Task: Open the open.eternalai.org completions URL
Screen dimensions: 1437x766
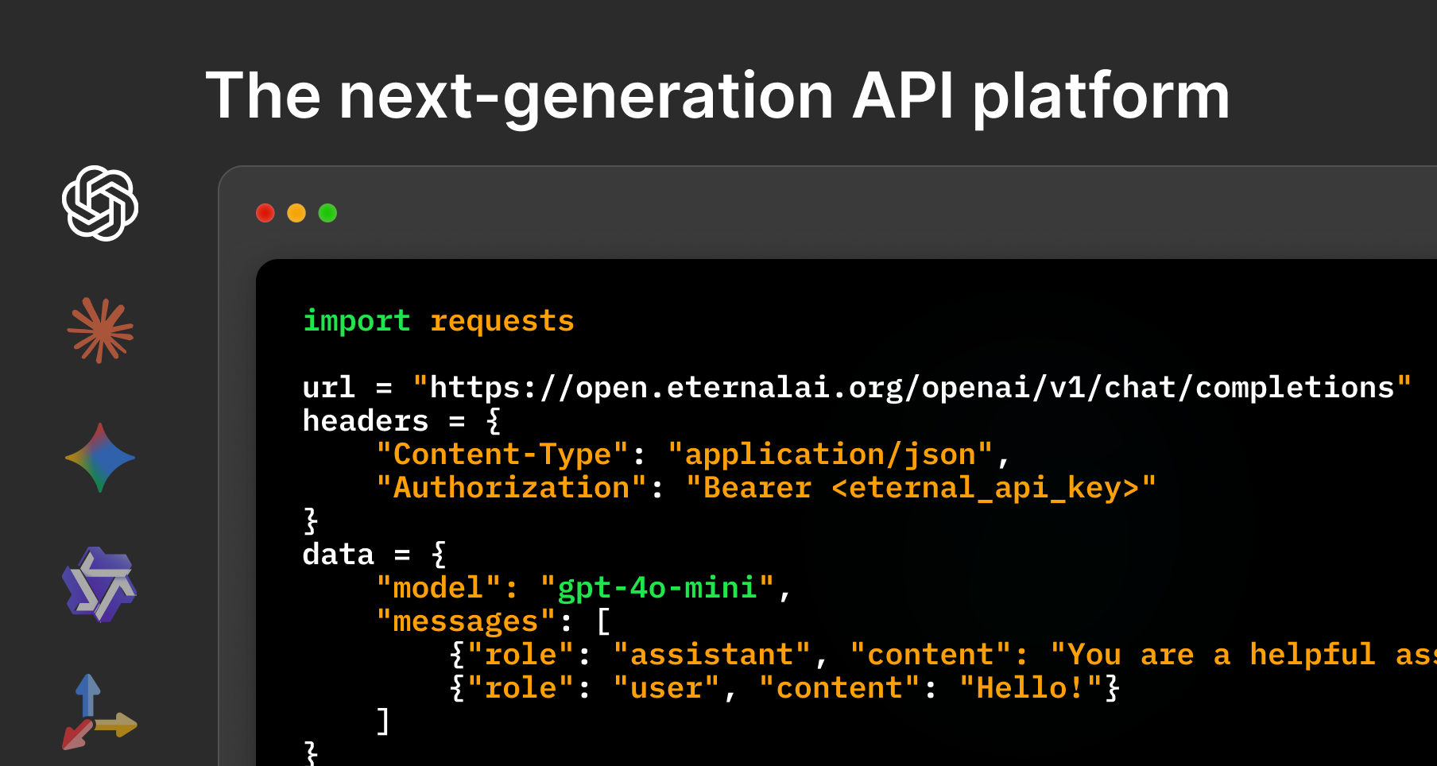Action: pos(912,387)
